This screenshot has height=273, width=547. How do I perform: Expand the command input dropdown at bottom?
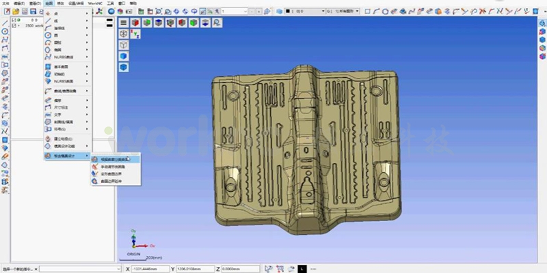(117, 269)
